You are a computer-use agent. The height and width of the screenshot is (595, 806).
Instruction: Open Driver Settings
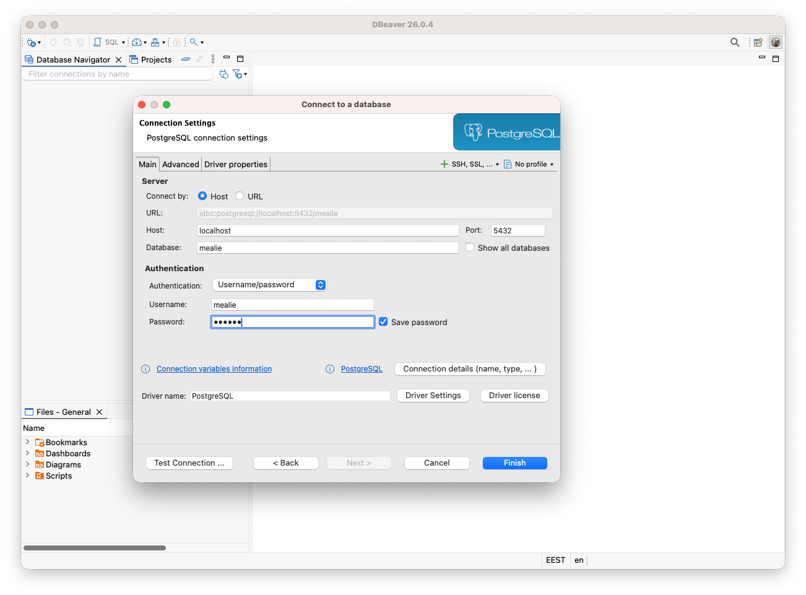tap(433, 395)
